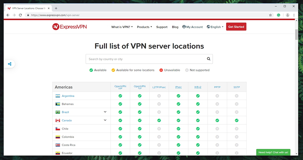The image size is (303, 160).
Task: Click the green Available legend icon
Action: click(91, 70)
